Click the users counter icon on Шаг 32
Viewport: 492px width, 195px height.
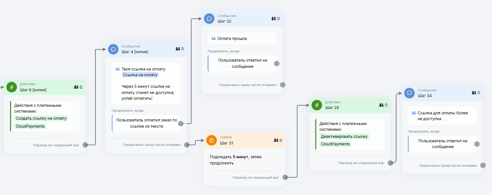click(x=273, y=19)
